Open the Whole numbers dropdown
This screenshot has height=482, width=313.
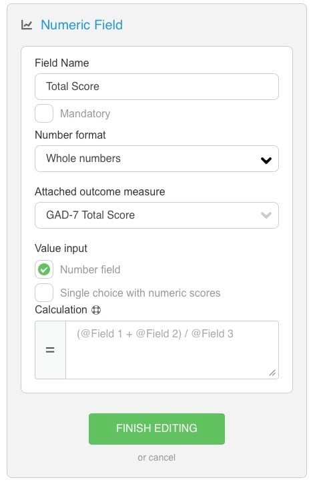tap(157, 159)
